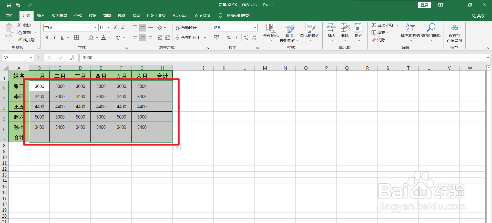Expand the formula bar
Viewport: 492px width, 223px height.
tap(488, 58)
